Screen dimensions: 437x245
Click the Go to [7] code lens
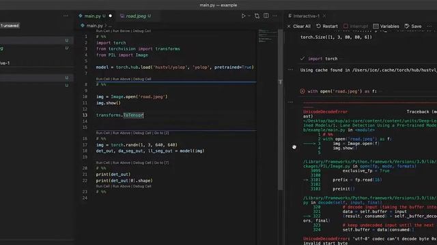pyautogui.click(x=161, y=163)
